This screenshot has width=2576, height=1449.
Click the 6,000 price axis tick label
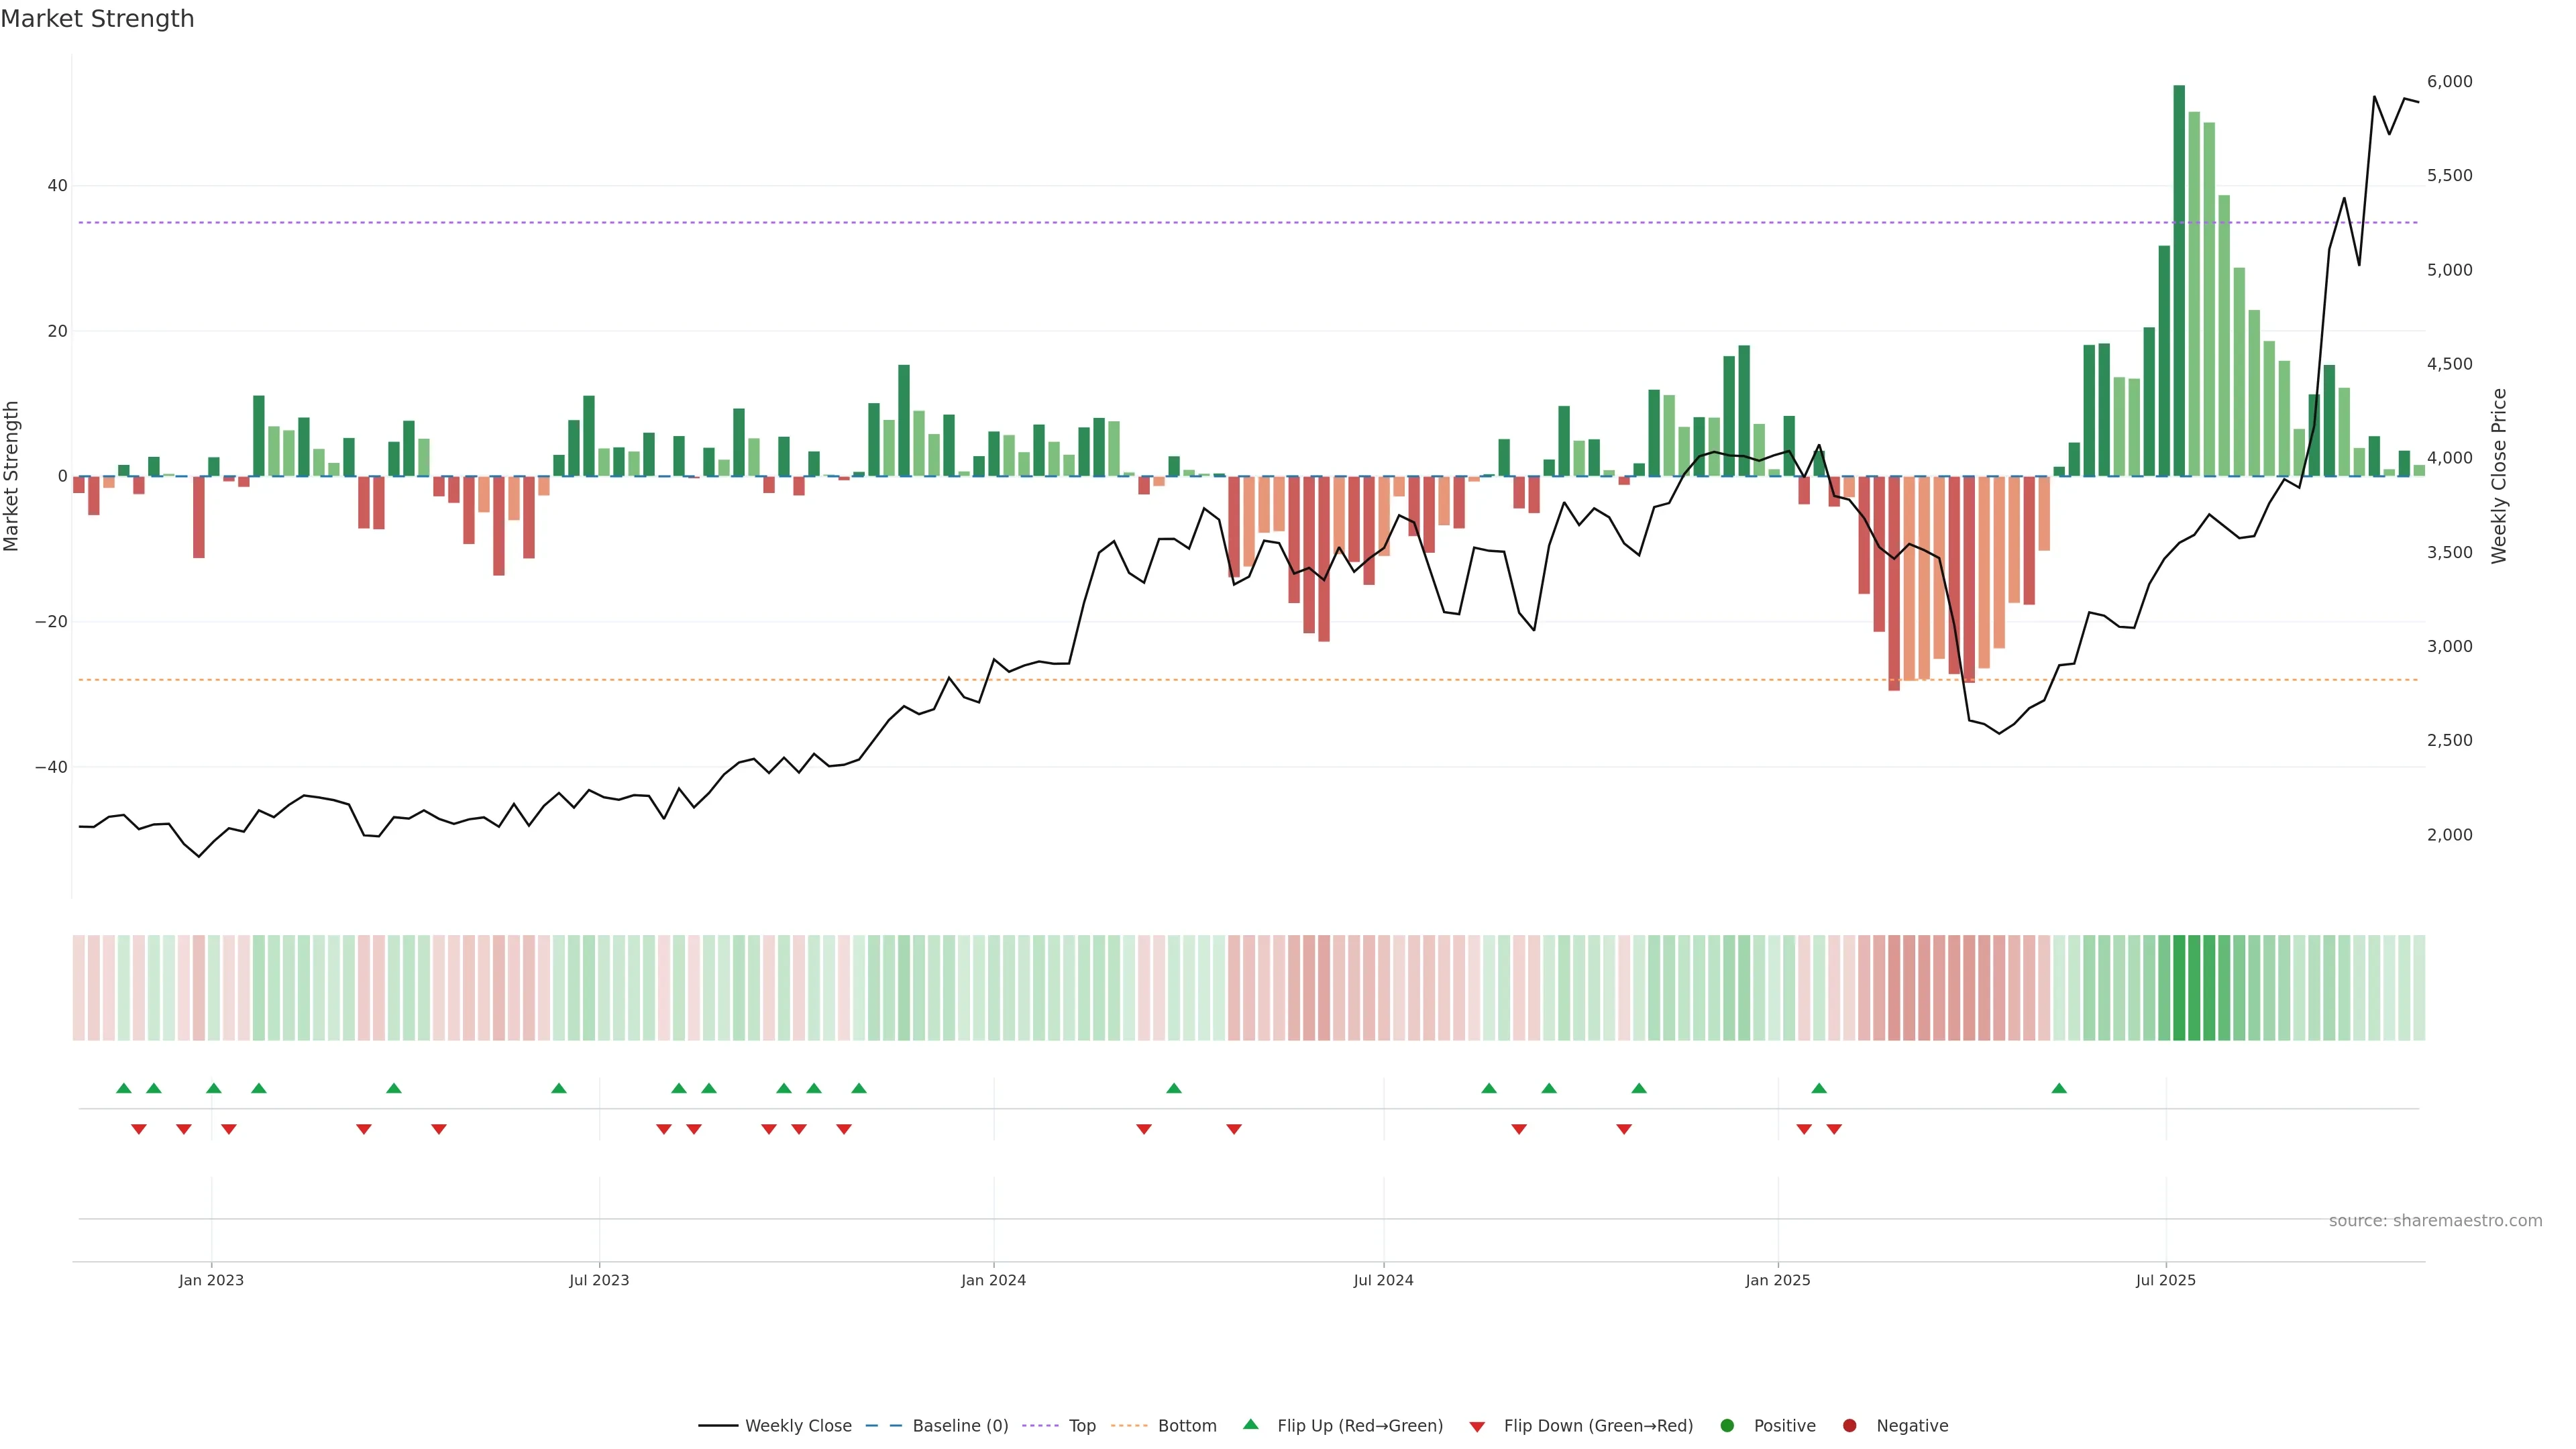(2449, 82)
